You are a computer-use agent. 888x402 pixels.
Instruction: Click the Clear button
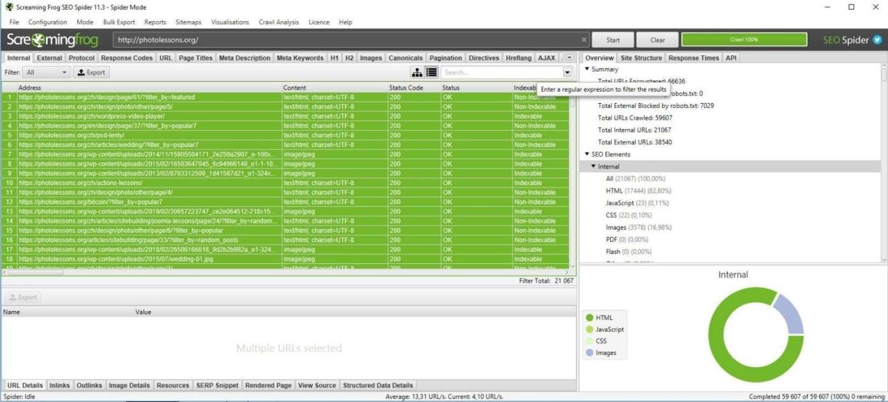click(x=657, y=40)
